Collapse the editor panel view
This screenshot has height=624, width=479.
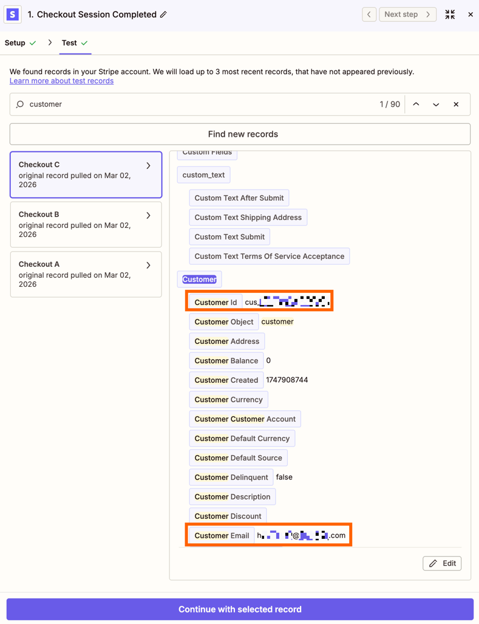point(450,15)
